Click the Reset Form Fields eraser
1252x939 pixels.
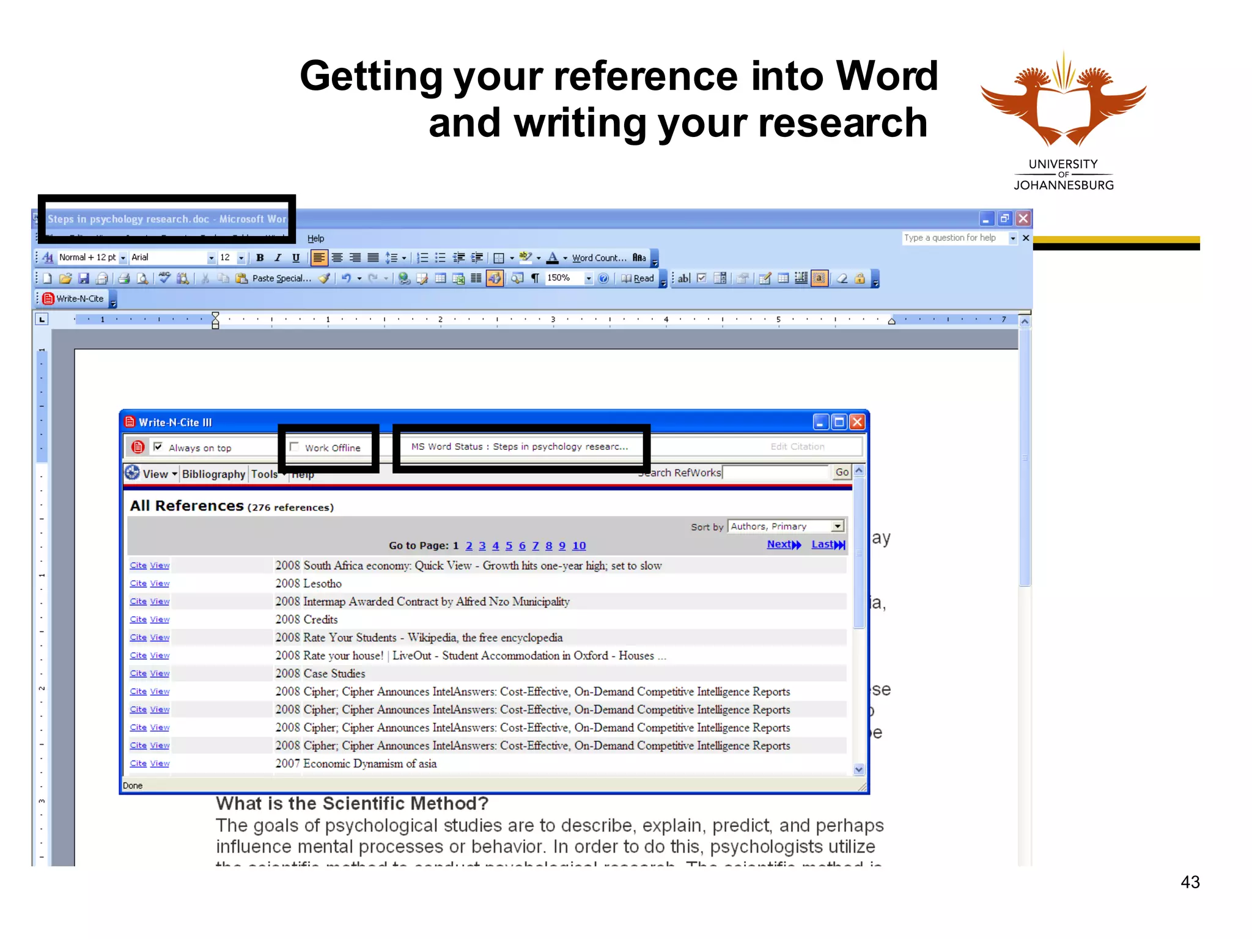pyautogui.click(x=842, y=279)
